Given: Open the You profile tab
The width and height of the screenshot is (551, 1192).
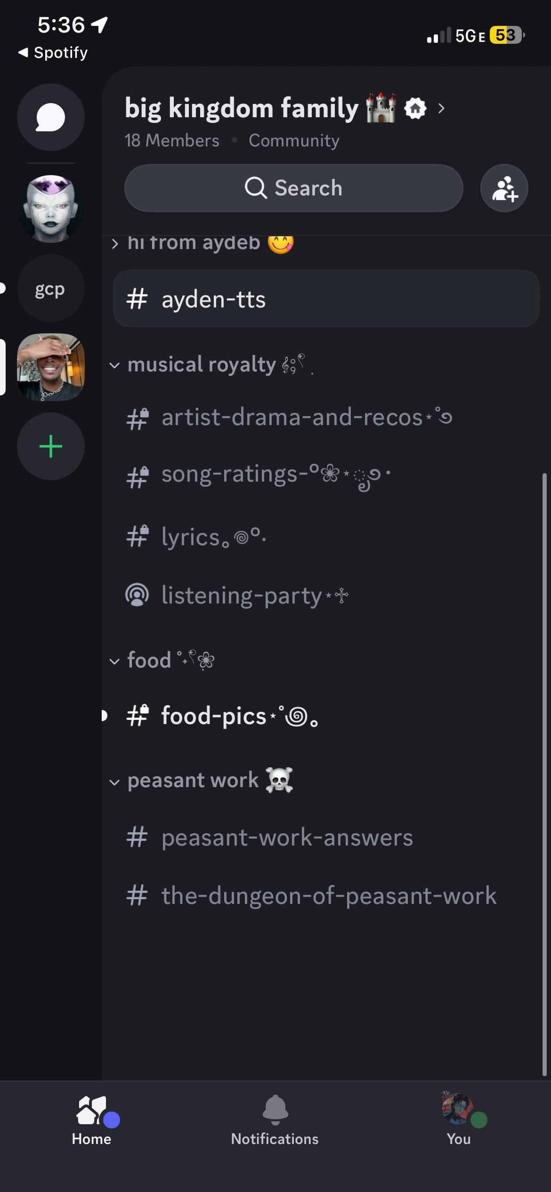Looking at the screenshot, I should pyautogui.click(x=459, y=1120).
